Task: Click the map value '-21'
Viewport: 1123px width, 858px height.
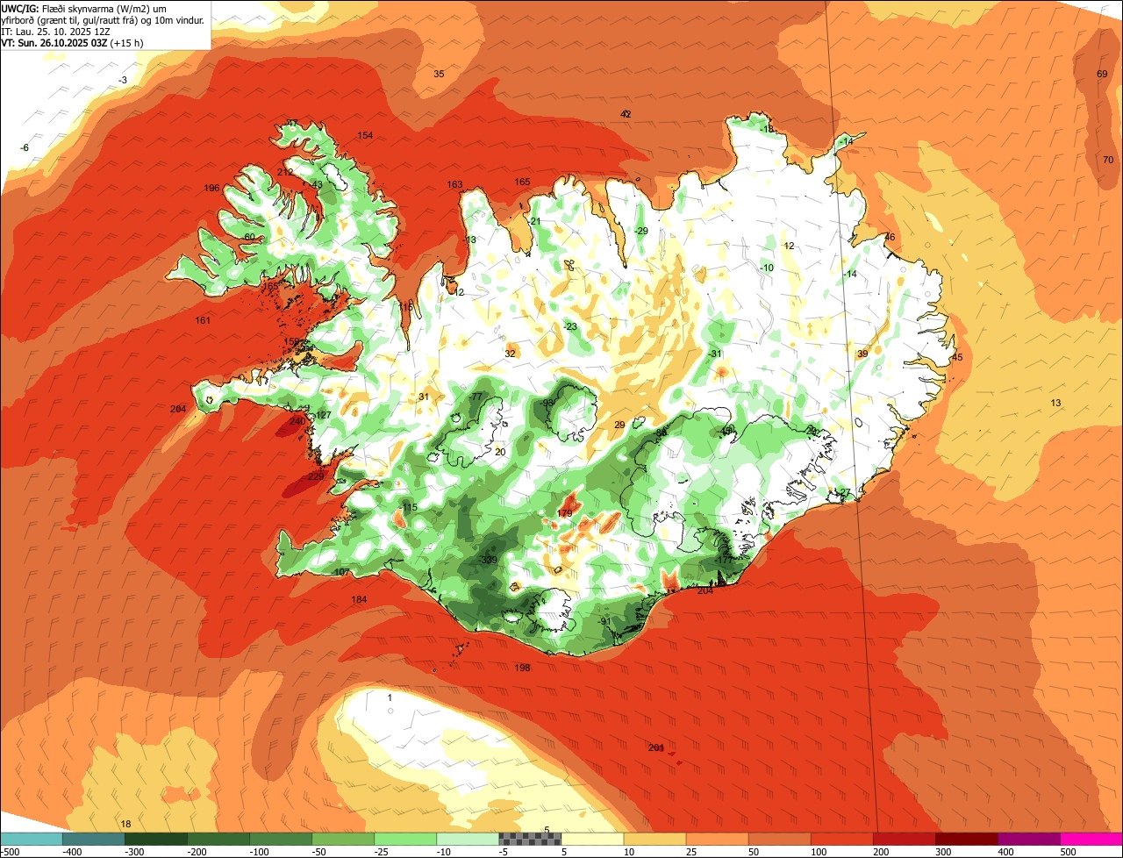Action: (x=534, y=221)
